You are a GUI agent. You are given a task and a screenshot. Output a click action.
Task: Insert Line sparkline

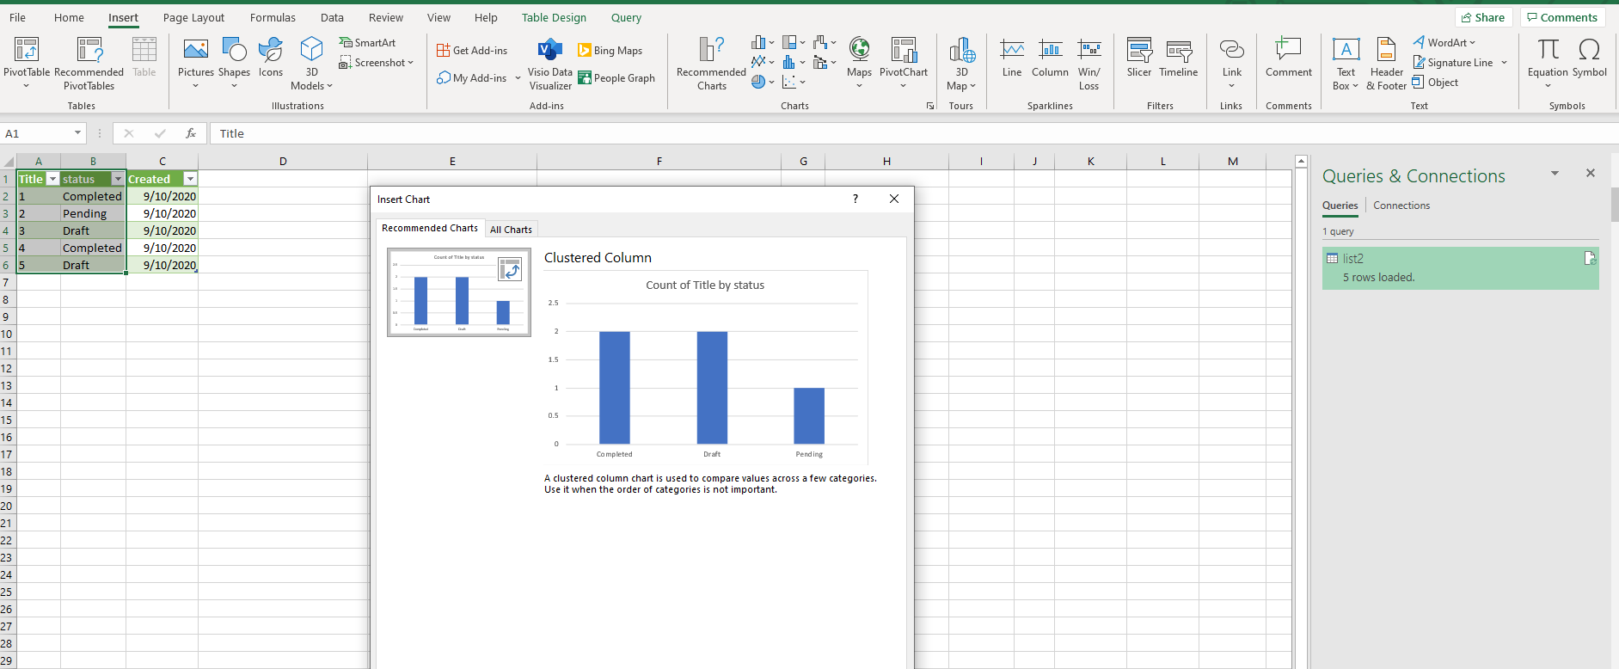click(x=1012, y=58)
